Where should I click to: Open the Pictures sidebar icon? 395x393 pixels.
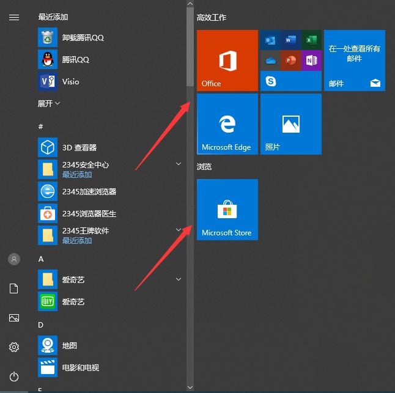(14, 318)
